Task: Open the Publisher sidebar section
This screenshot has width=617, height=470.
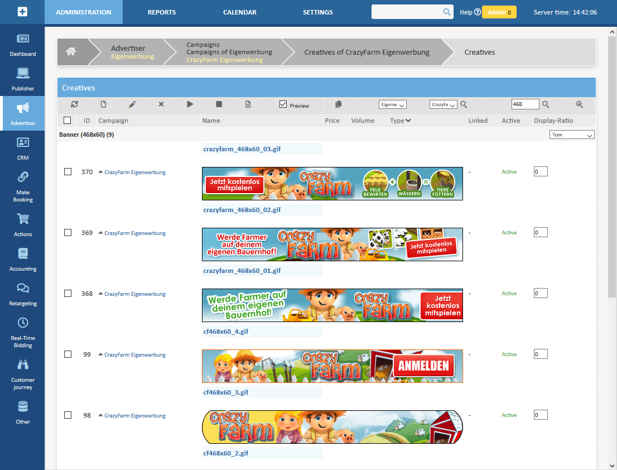Action: tap(22, 80)
